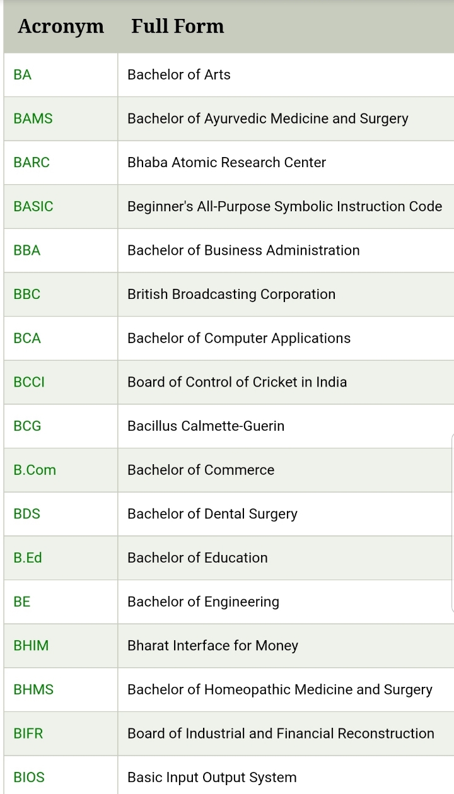Select the BARC acronym entry

tap(32, 162)
